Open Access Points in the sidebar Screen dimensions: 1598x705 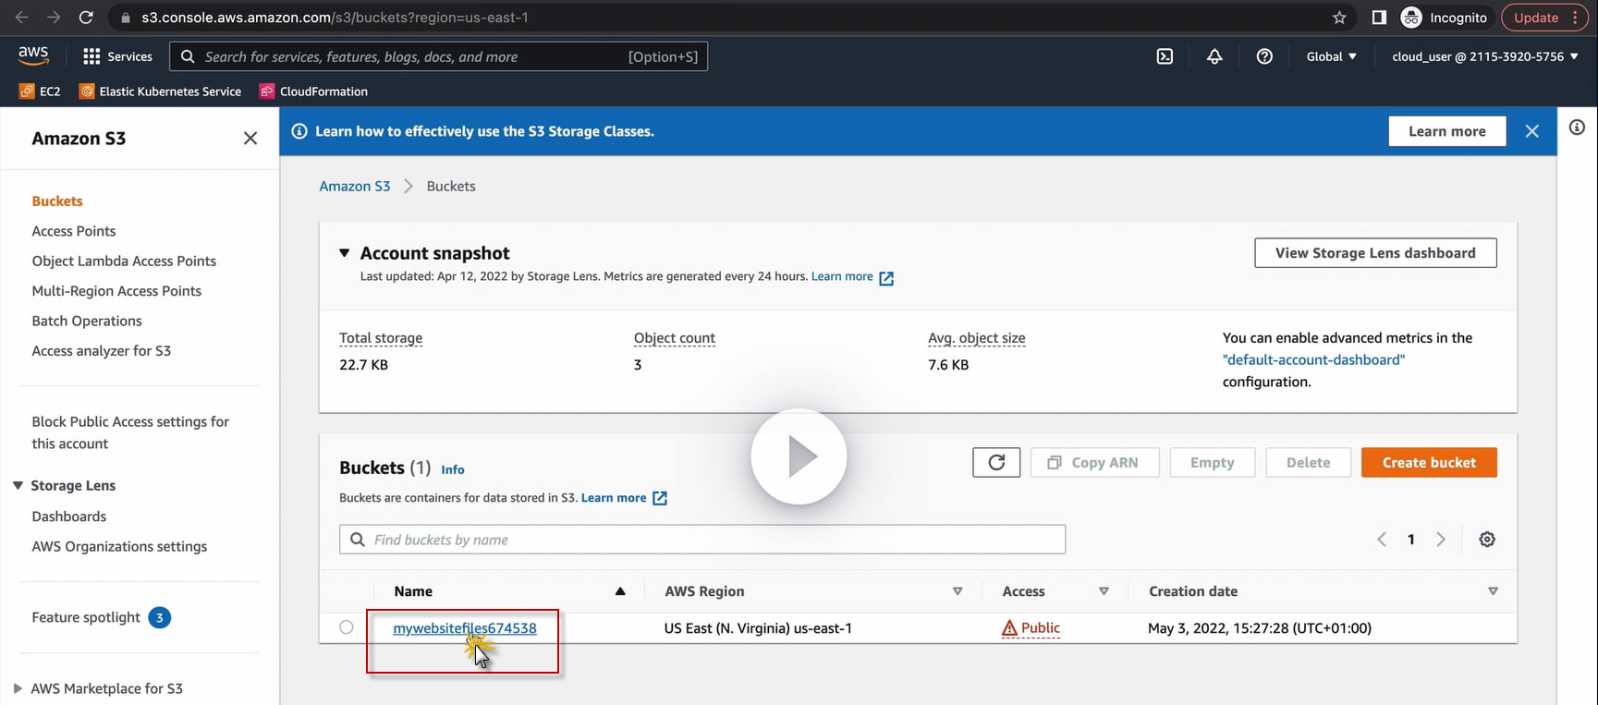(74, 231)
